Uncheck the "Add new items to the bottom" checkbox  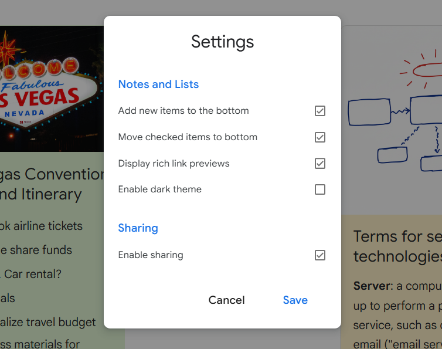319,111
